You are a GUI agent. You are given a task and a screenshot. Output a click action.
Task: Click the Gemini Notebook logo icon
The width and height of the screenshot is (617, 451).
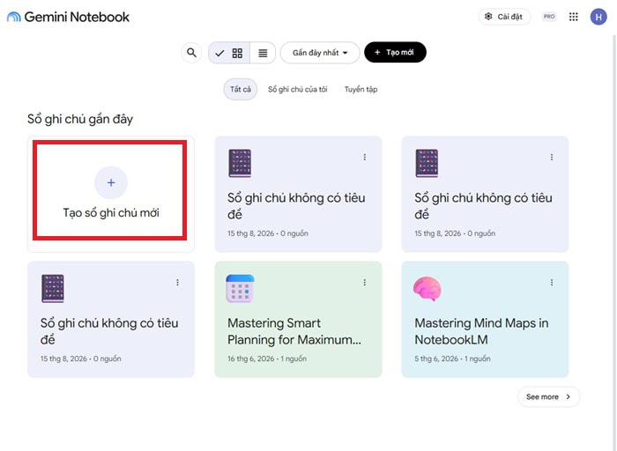pos(14,17)
